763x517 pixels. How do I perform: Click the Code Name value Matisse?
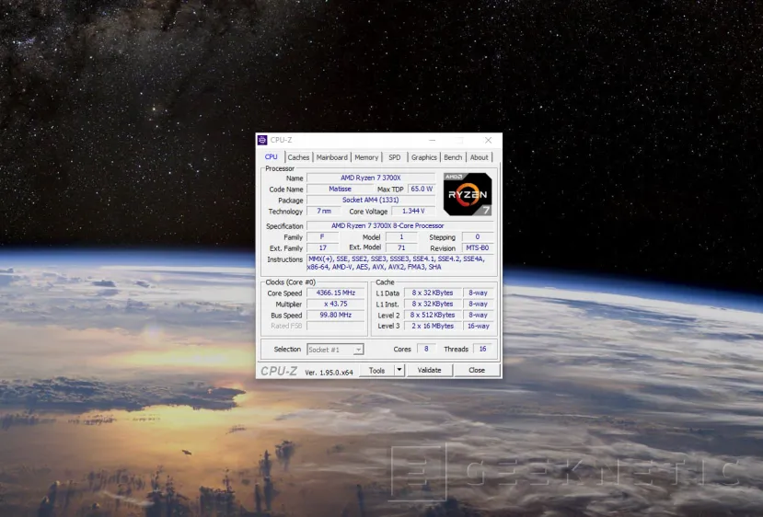[x=340, y=189]
